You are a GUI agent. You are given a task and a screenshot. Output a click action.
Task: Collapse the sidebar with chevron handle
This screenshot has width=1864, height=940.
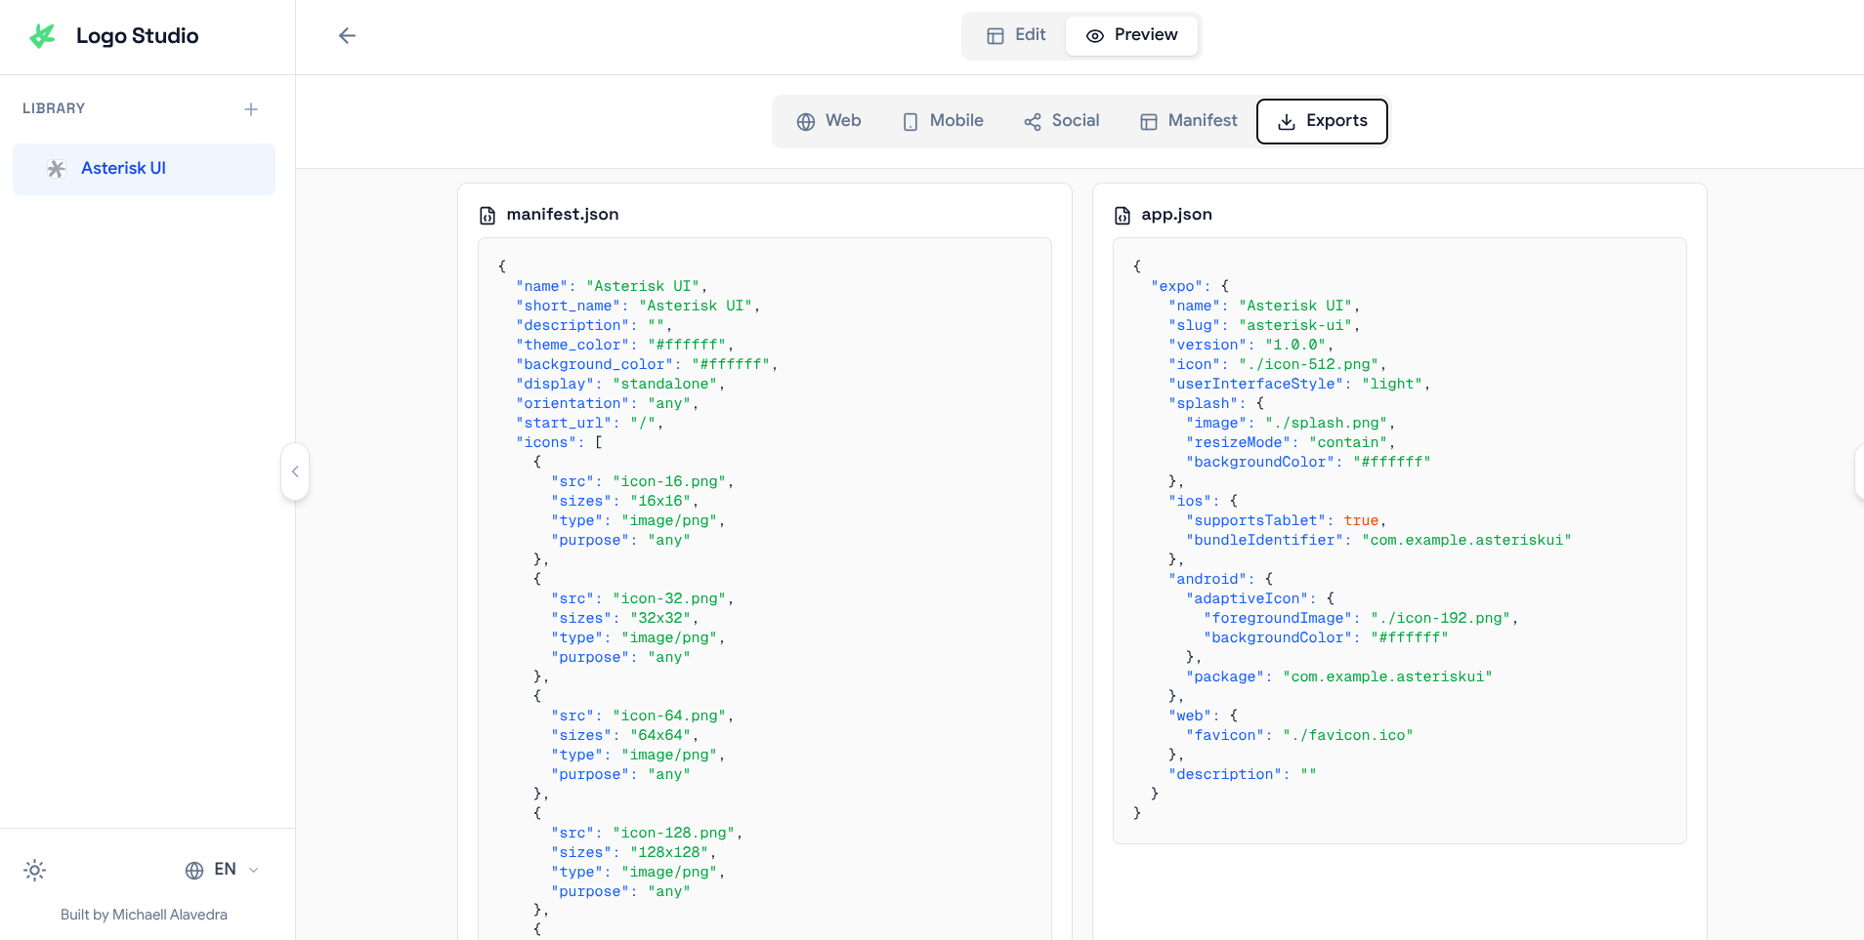[x=295, y=471]
